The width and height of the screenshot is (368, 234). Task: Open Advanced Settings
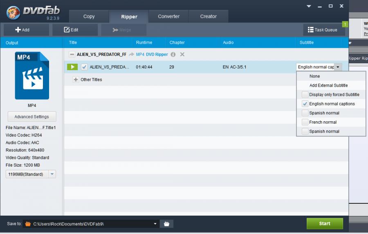(x=32, y=117)
